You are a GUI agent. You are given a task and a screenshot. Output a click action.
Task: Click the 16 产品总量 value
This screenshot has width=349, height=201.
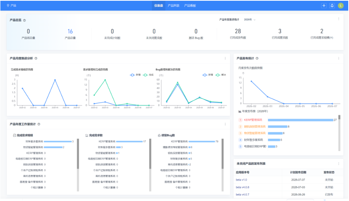[x=70, y=31]
